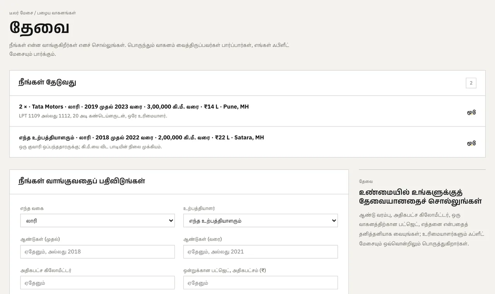Click the "எந்த வகை" field label
The width and height of the screenshot is (495, 294).
tap(32, 208)
